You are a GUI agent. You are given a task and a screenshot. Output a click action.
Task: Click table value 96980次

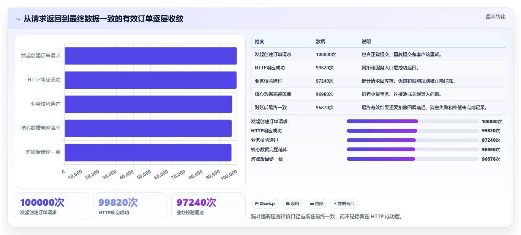point(325,94)
